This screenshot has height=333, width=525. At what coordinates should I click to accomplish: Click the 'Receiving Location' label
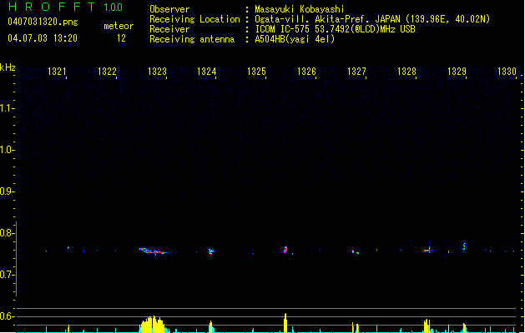click(x=194, y=19)
